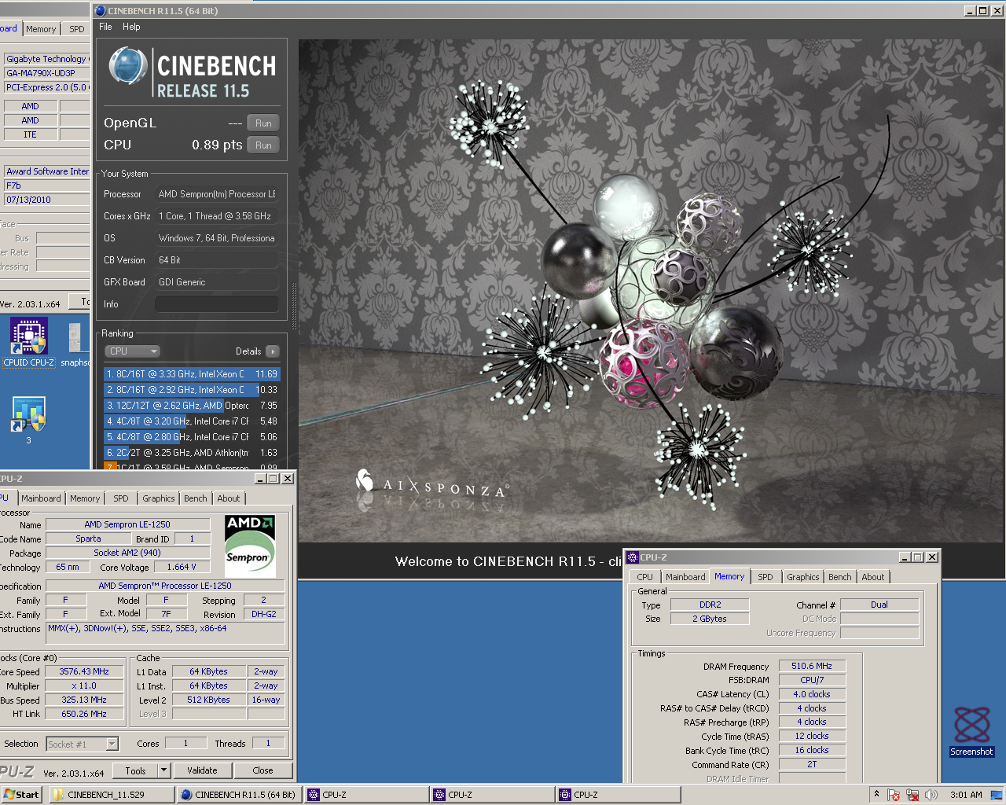Click the Socket AM2 (940) package value
This screenshot has width=1006, height=805.
pos(128,553)
